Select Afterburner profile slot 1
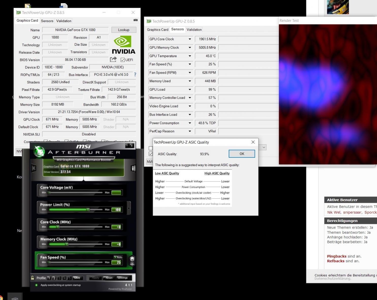Viewport: 377px width, 300px height. pyautogui.click(x=49, y=278)
